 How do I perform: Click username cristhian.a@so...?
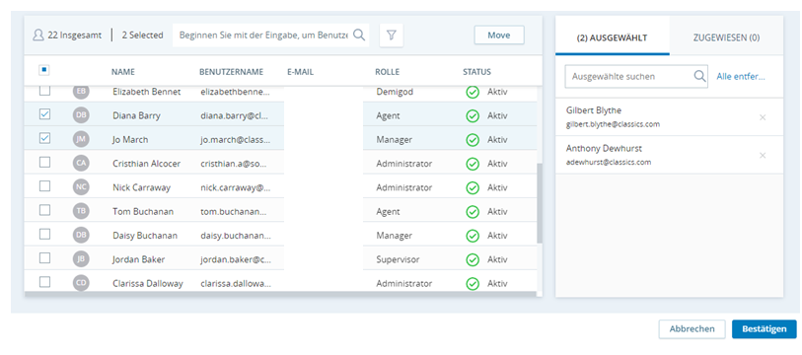pyautogui.click(x=234, y=164)
